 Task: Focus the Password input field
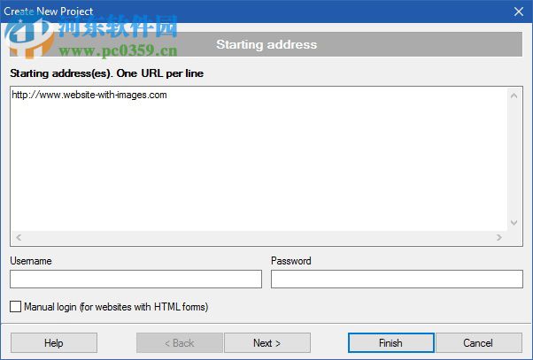397,279
